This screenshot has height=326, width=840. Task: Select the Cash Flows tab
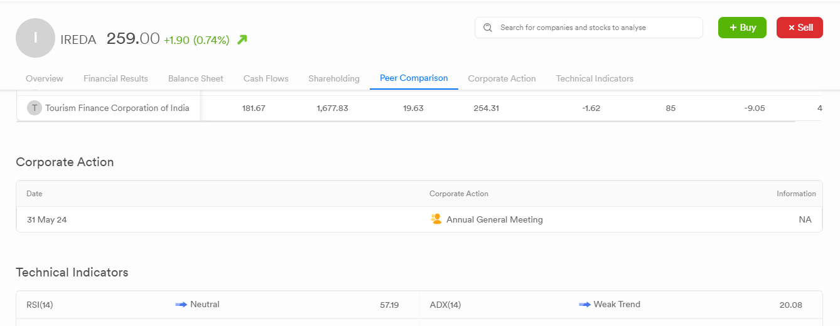[x=266, y=78]
